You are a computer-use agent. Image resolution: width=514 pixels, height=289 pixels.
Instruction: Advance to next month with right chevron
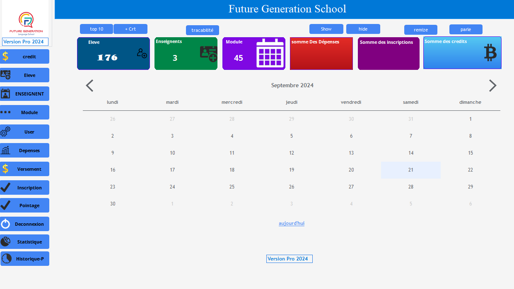pyautogui.click(x=492, y=86)
